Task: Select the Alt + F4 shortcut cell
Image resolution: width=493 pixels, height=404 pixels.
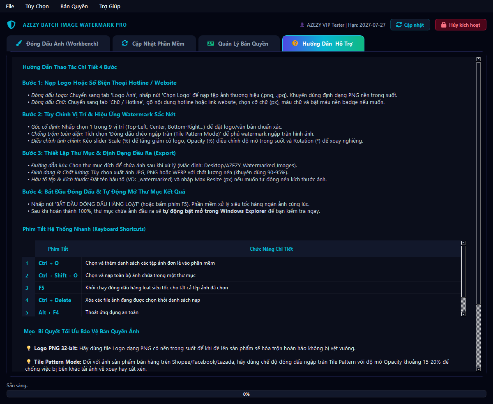Action: click(x=58, y=312)
